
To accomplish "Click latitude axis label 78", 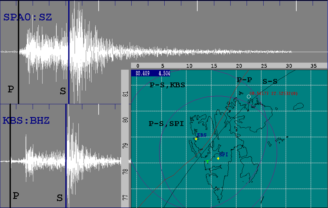I will click(x=125, y=172).
